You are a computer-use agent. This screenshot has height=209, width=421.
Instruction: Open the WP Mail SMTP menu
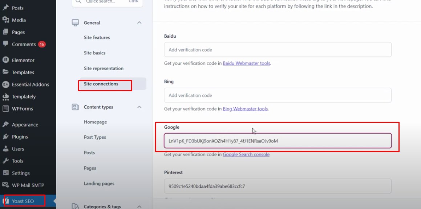28,185
